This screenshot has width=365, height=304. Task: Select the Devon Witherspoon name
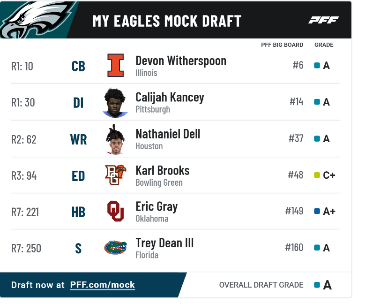[181, 61]
